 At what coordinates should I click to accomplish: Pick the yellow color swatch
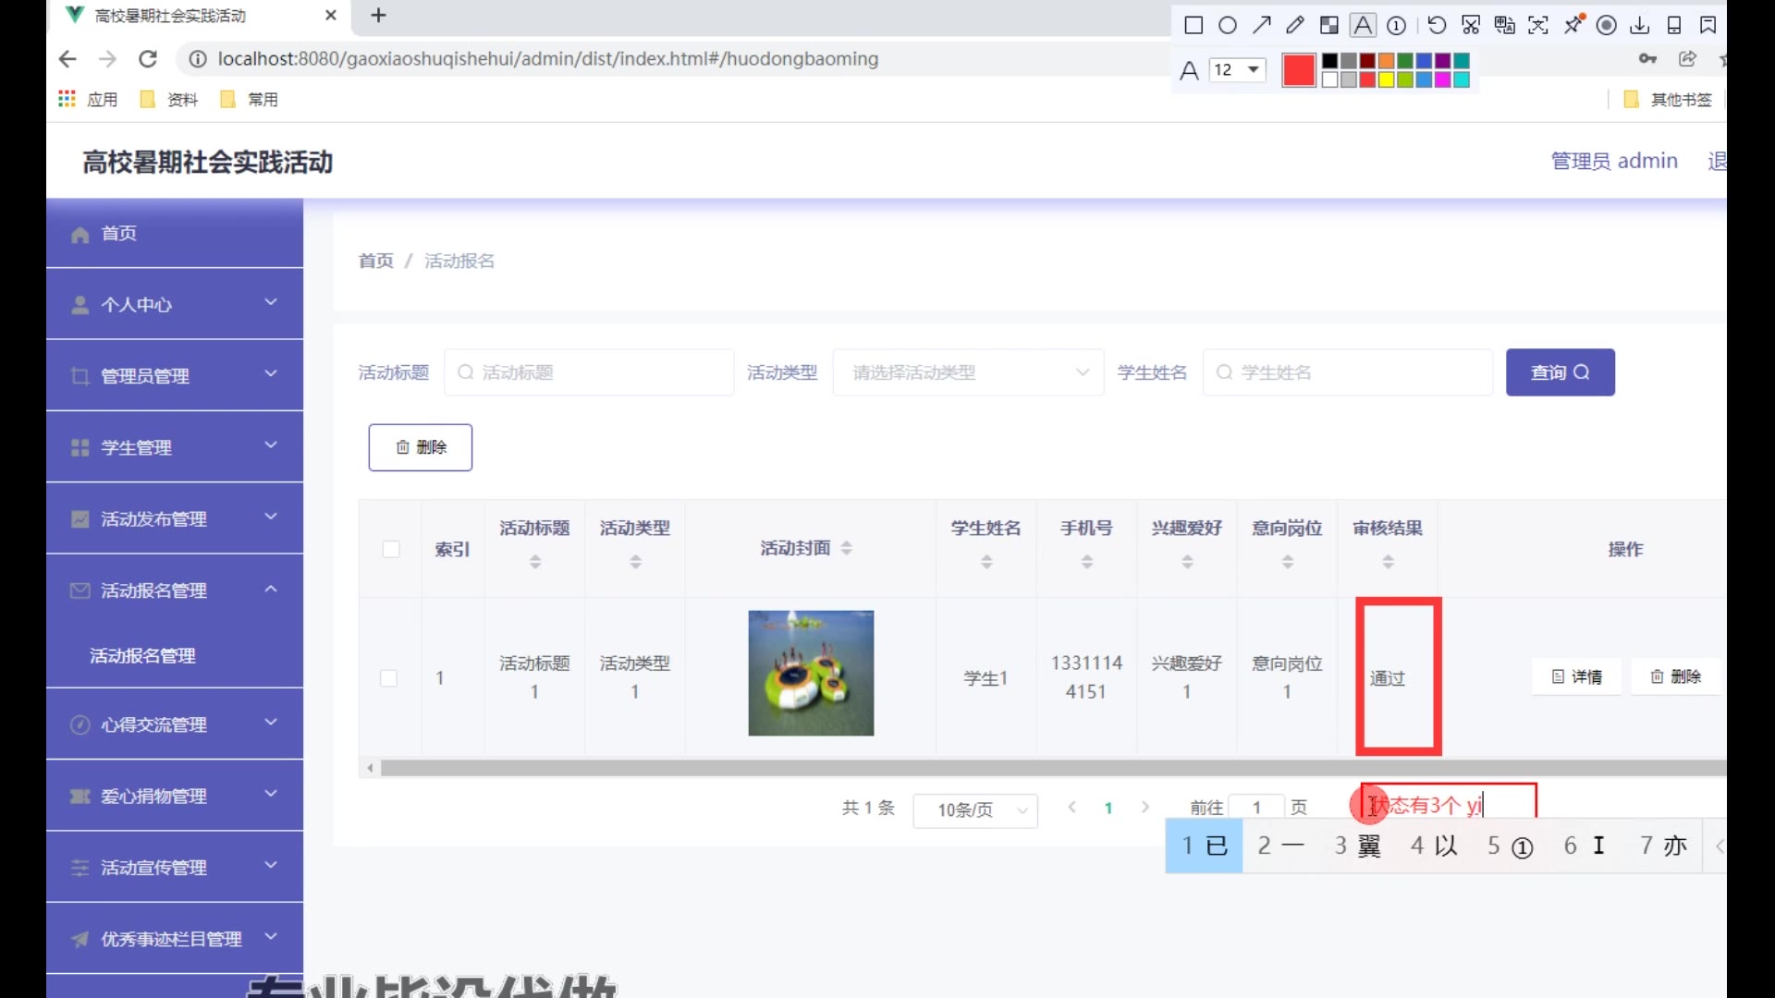1386,80
